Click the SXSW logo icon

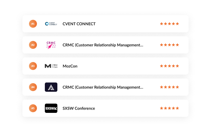(51, 108)
